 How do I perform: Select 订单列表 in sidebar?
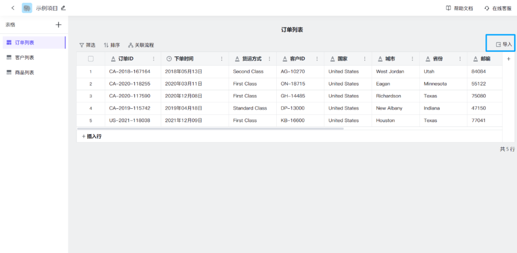[x=34, y=42]
